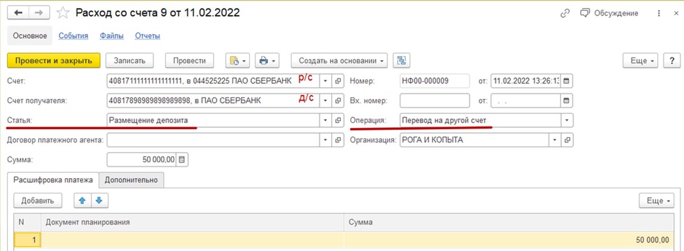Add document to favorites with star icon
Viewport: 684px width, 251px height.
point(64,13)
